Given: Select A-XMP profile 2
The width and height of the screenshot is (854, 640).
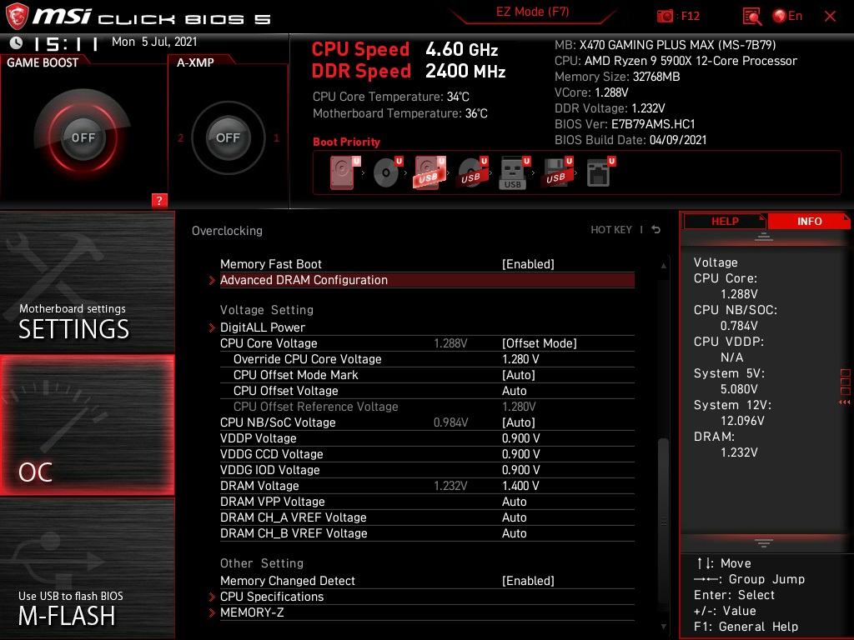Looking at the screenshot, I should pyautogui.click(x=180, y=137).
